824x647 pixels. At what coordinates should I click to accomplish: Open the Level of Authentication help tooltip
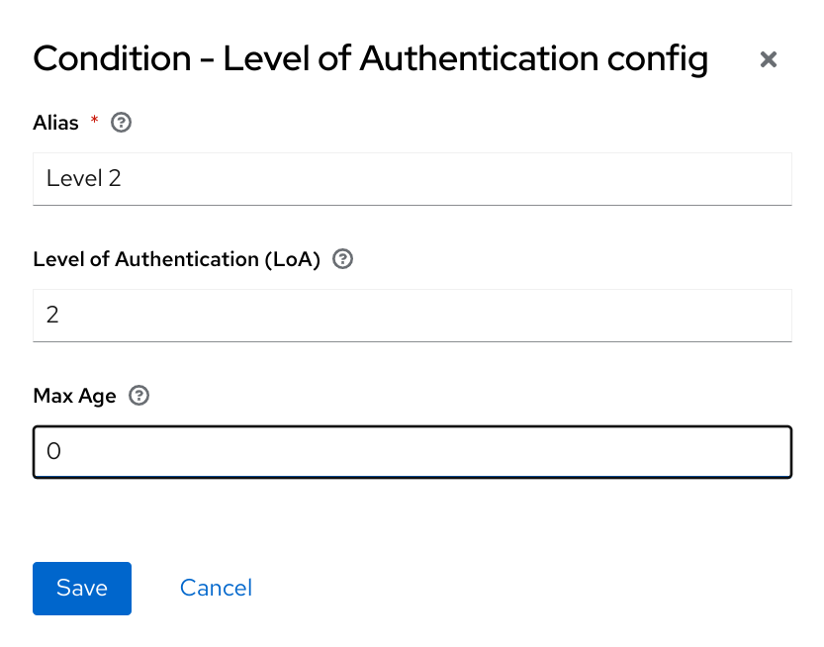tap(343, 259)
